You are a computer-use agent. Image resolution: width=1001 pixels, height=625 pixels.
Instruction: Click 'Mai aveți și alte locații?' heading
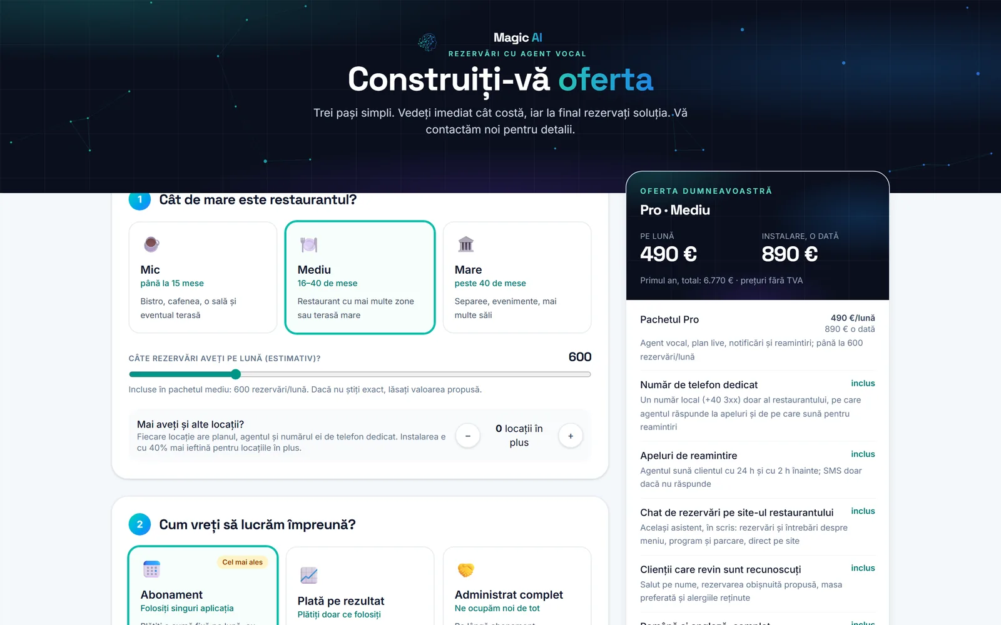tap(190, 424)
